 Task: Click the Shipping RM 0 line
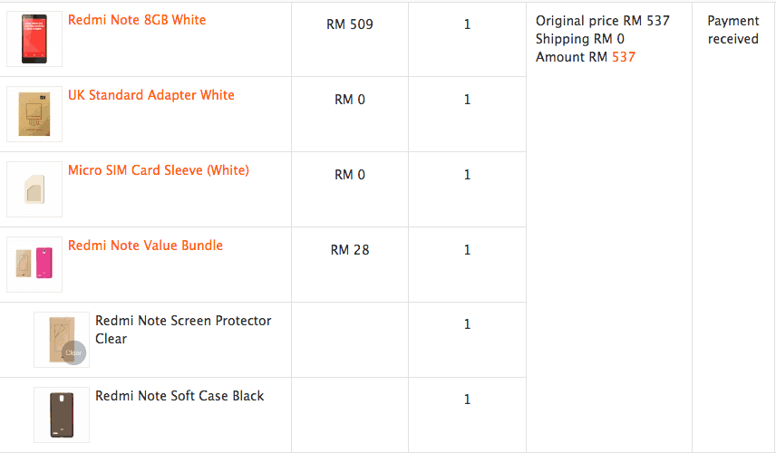tap(579, 39)
